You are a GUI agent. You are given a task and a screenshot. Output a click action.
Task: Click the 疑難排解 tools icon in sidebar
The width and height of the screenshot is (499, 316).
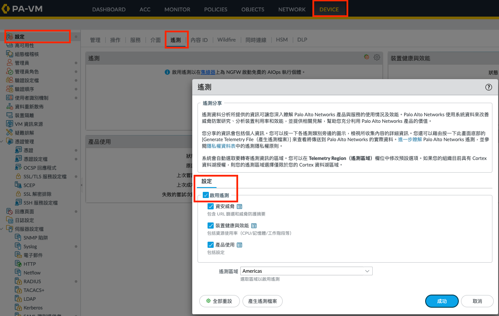click(10, 132)
